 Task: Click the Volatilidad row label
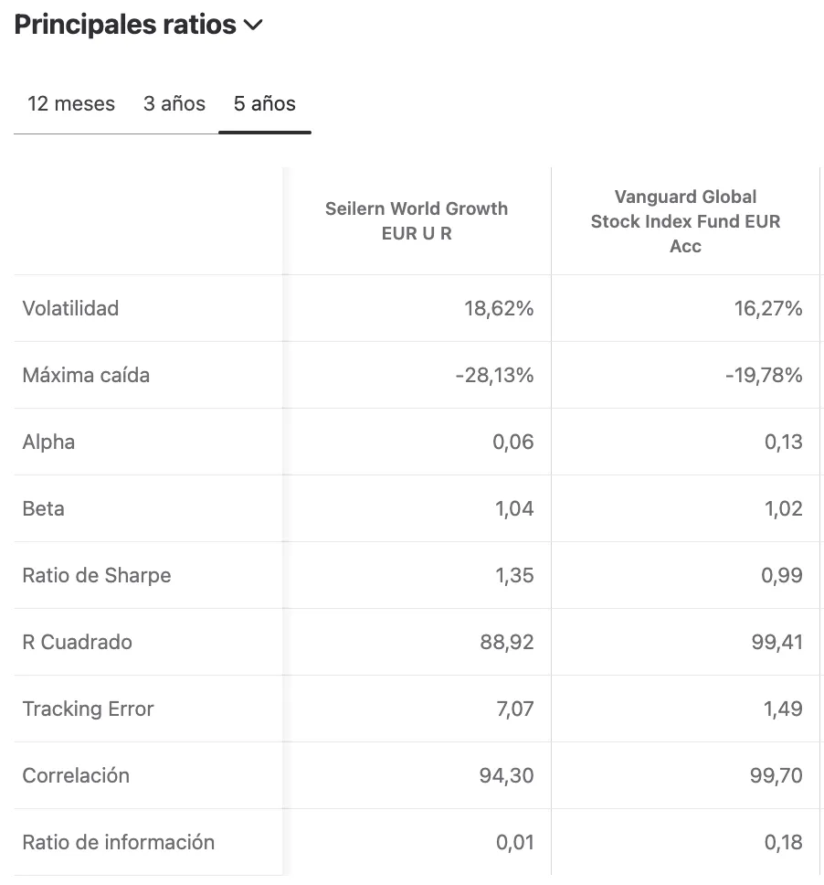[x=70, y=308]
